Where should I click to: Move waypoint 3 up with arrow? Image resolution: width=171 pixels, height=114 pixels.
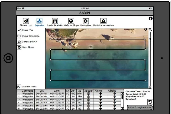[x=100, y=100]
